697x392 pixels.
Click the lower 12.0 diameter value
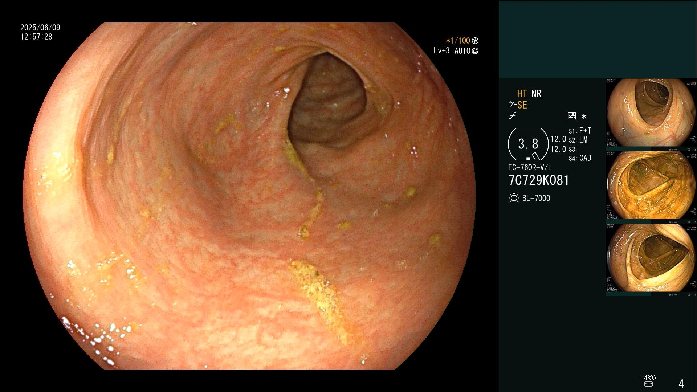(x=558, y=149)
